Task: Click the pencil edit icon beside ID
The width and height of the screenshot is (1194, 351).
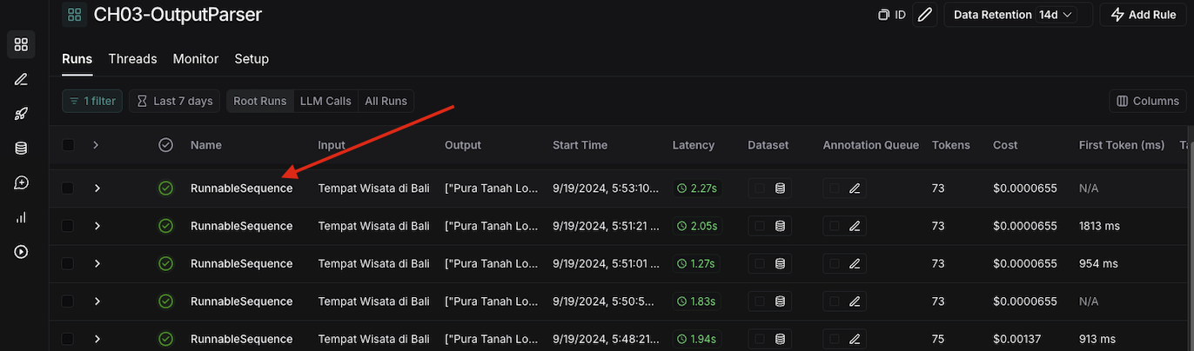Action: coord(925,15)
